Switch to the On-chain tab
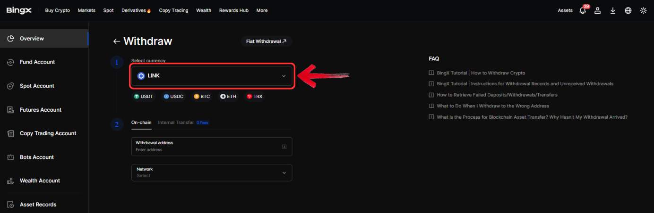The image size is (654, 213). tap(141, 123)
